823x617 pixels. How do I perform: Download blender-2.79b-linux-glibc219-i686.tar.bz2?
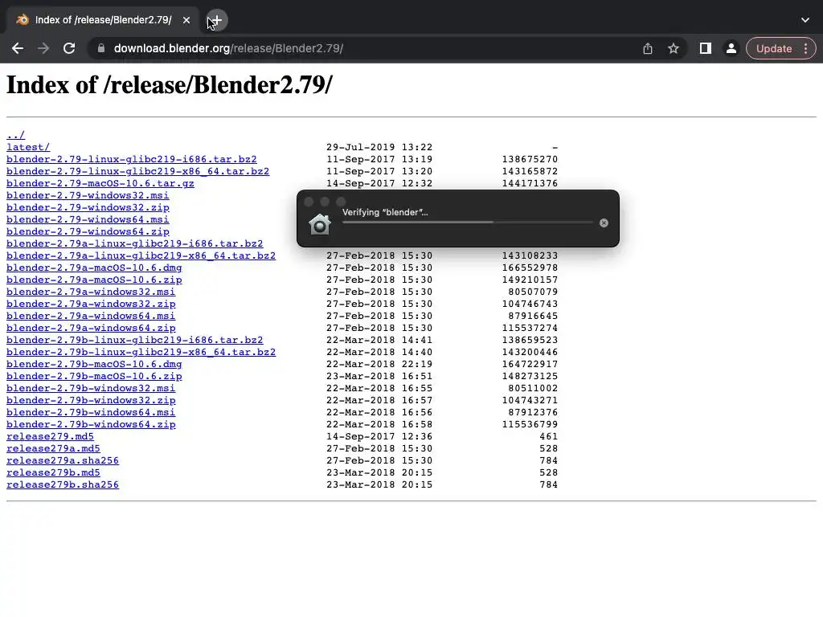(x=135, y=340)
